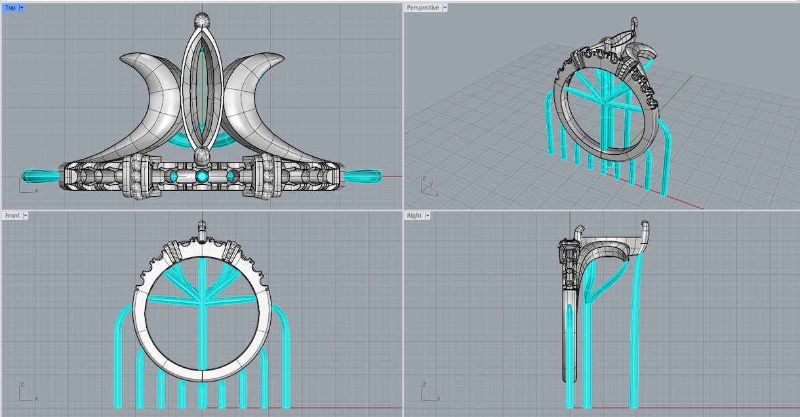Expand the Right viewport dropdown arrow
The height and width of the screenshot is (417, 800).
428,216
